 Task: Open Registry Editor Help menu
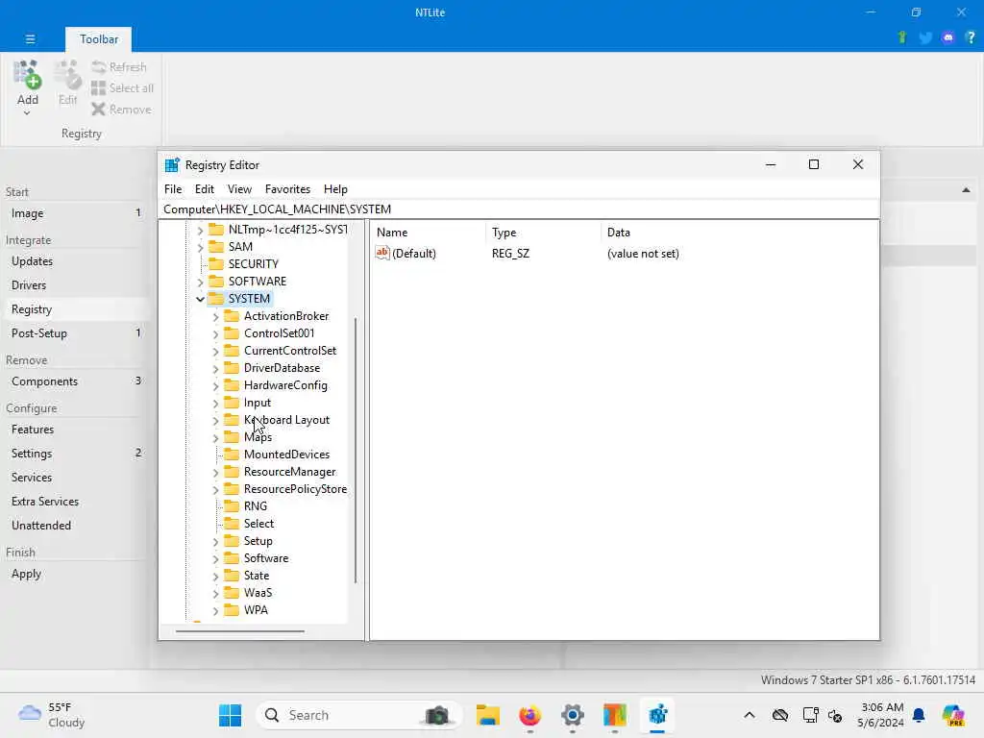point(335,189)
